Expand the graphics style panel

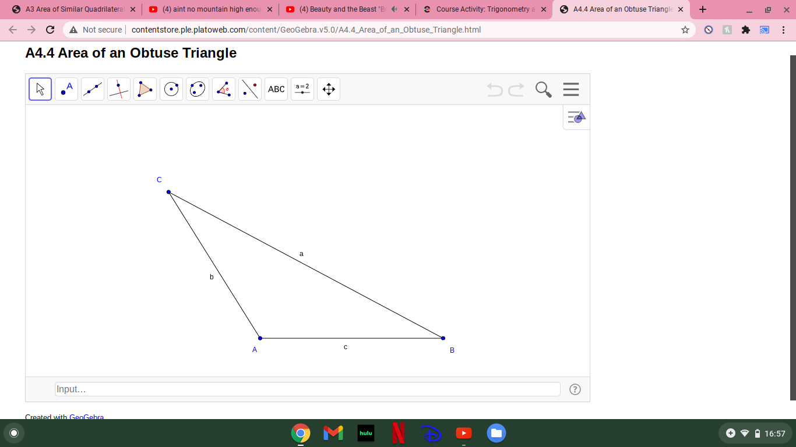pos(576,117)
